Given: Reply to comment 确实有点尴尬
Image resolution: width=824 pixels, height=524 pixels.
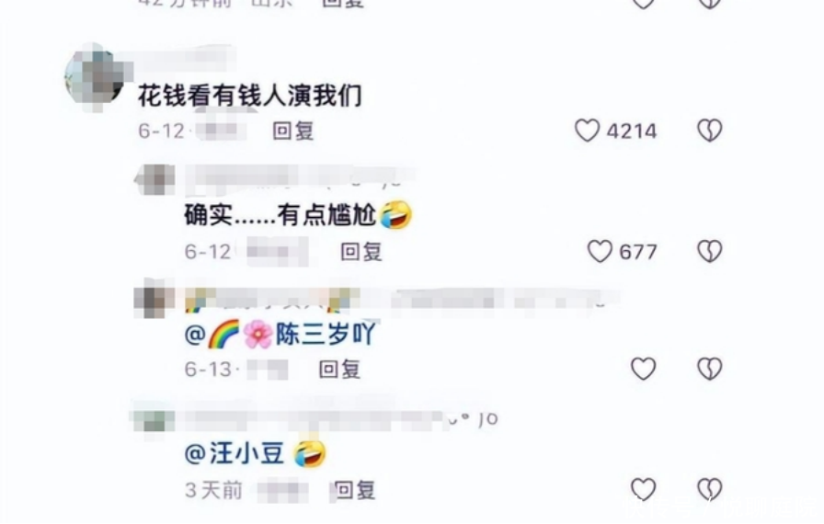Looking at the screenshot, I should coord(361,252).
